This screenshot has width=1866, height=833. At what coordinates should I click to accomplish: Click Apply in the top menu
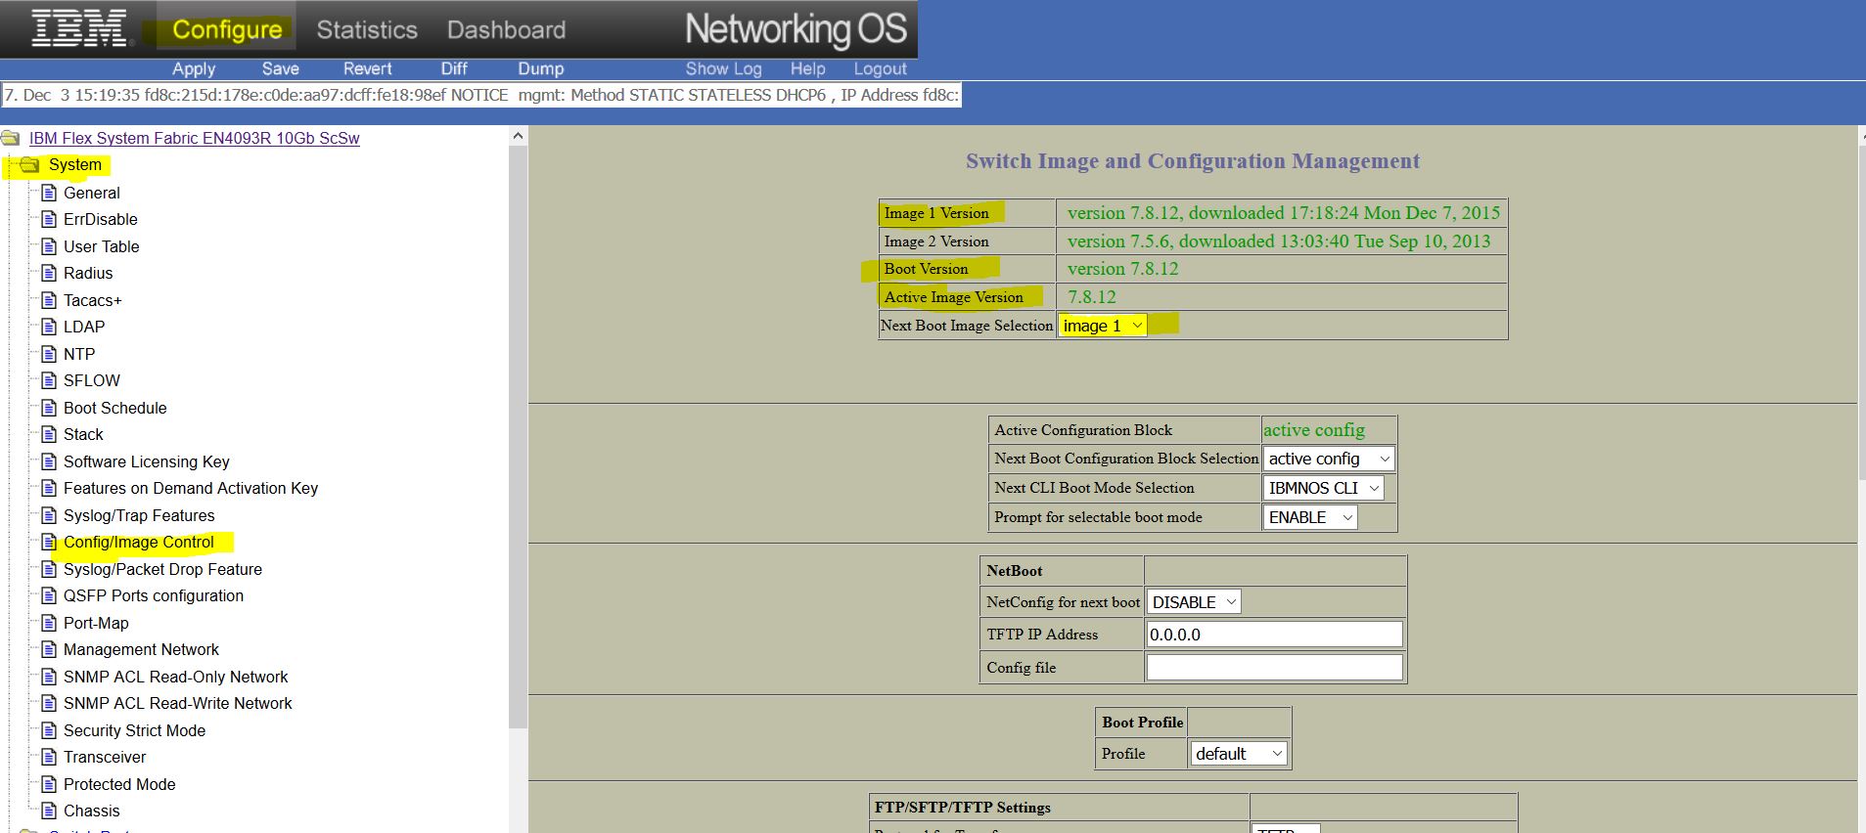tap(194, 68)
